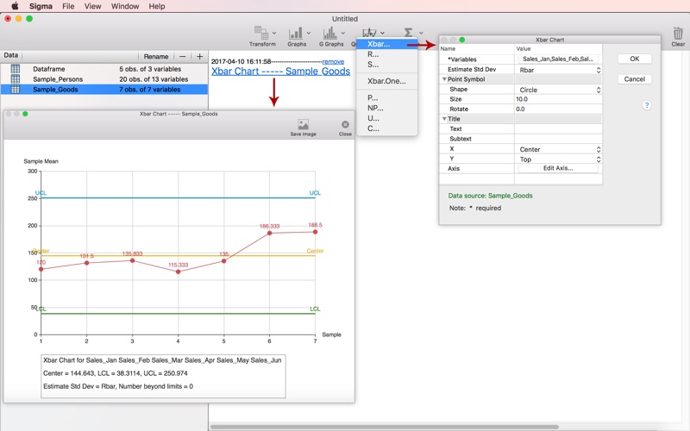Click 'Data source: Sample_Goods' text
The width and height of the screenshot is (690, 431).
[x=490, y=196]
